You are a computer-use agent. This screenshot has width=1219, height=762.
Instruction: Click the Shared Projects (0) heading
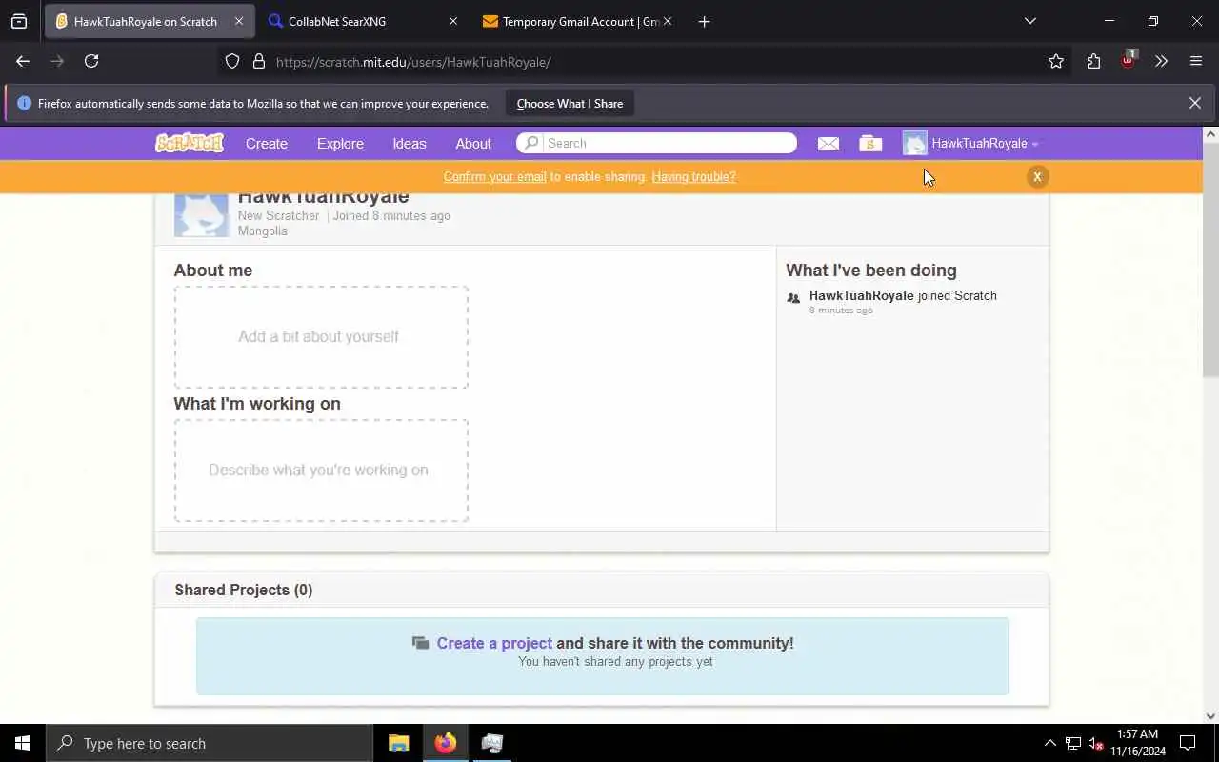tap(244, 590)
